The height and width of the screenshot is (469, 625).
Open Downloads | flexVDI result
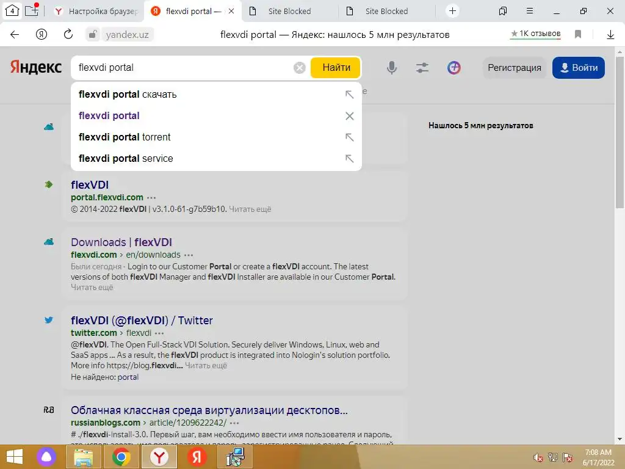121,242
